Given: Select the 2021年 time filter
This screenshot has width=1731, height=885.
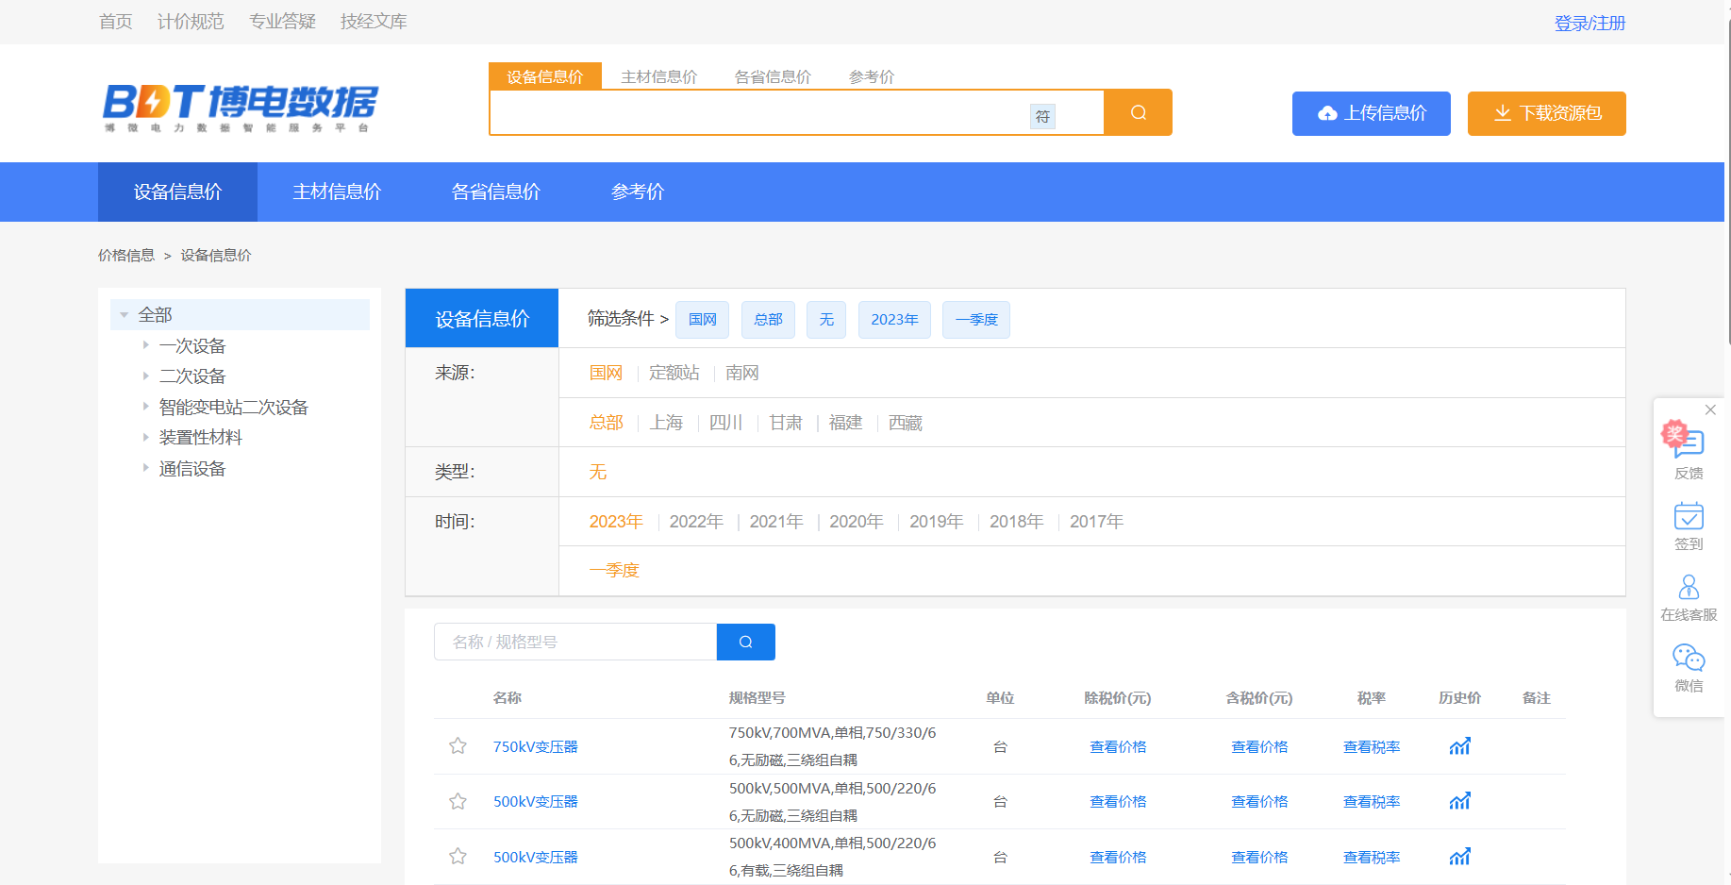Looking at the screenshot, I should pyautogui.click(x=776, y=522).
